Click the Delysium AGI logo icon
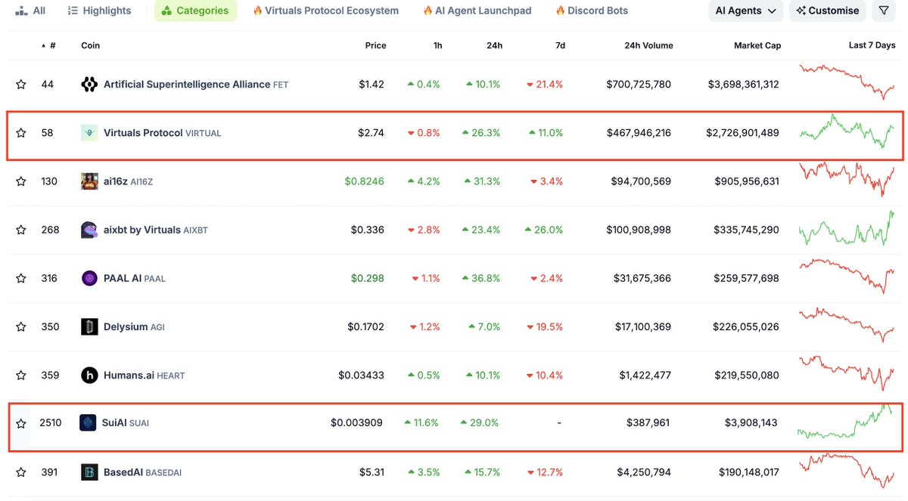This screenshot has width=908, height=501. 89,326
